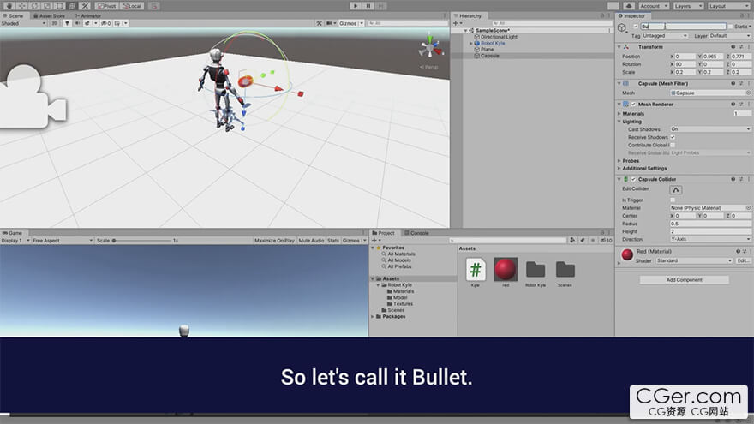Viewport: 754px width, 424px height.
Task: Expand Robot Kyle in the Hierarchy
Action: [470, 44]
